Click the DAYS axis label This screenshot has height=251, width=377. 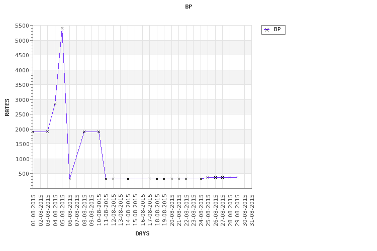point(142,233)
